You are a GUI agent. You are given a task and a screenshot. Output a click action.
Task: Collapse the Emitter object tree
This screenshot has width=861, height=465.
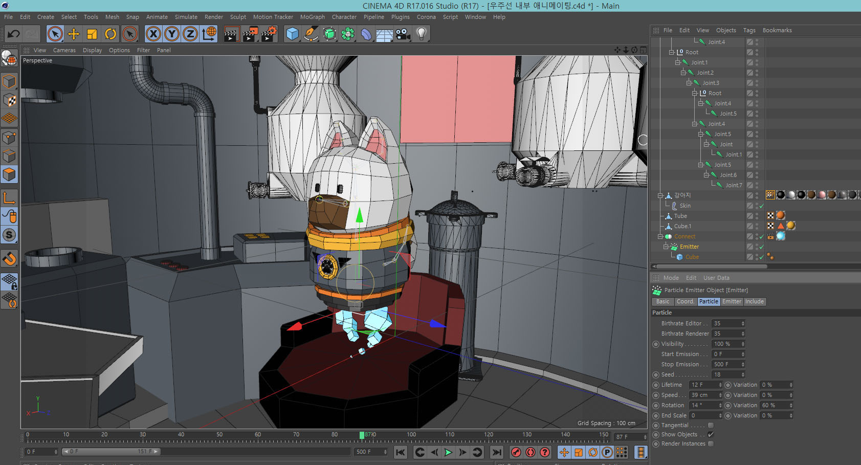pyautogui.click(x=666, y=247)
